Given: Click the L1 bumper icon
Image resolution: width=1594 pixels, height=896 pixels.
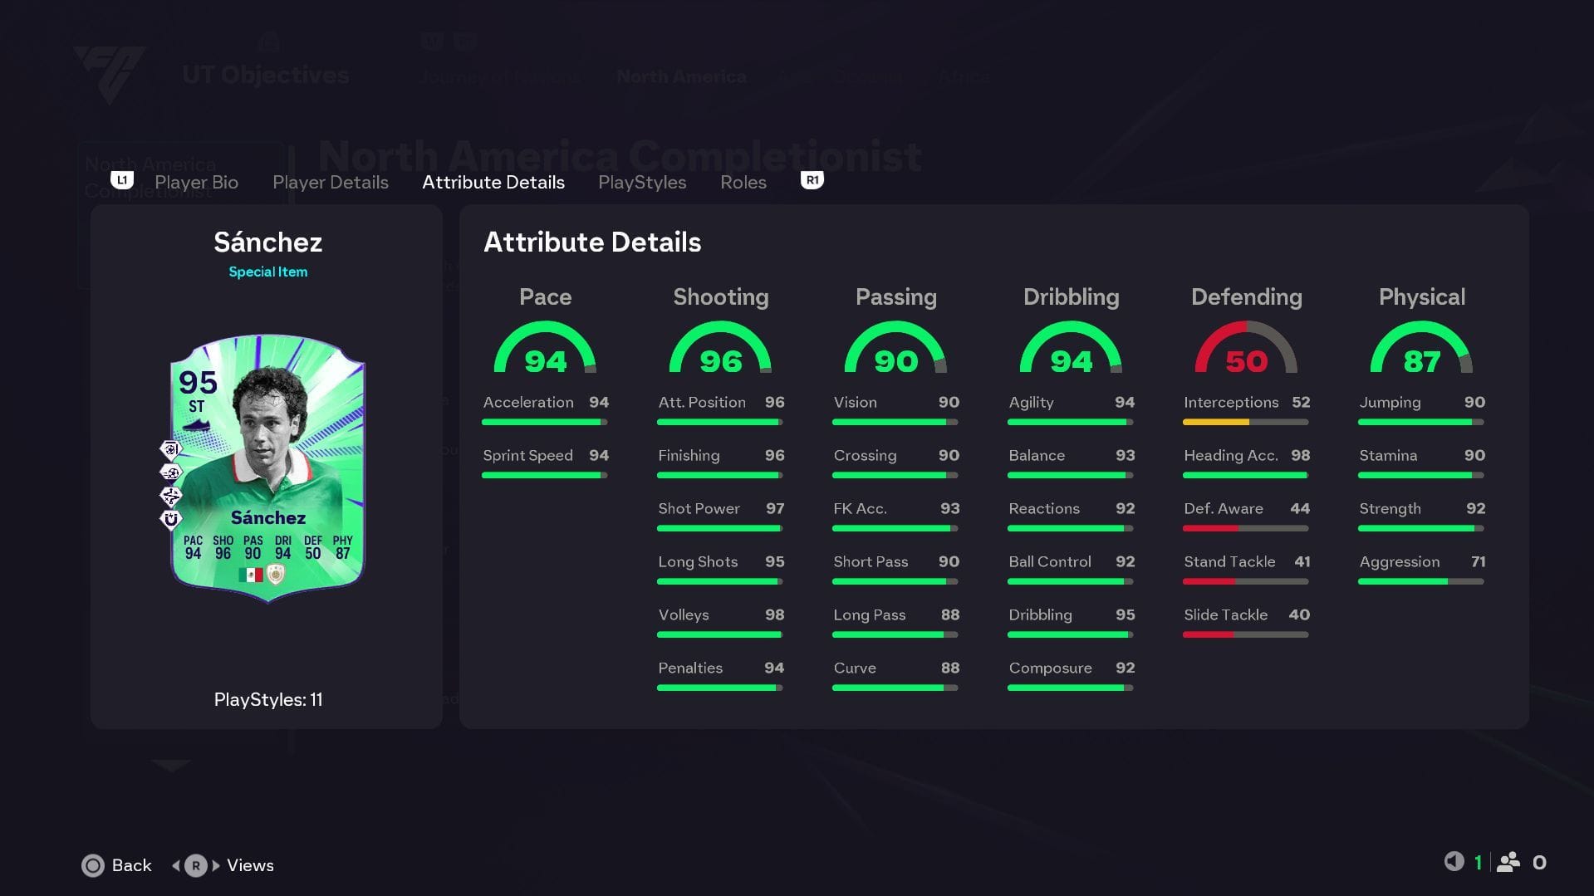Looking at the screenshot, I should [x=122, y=180].
